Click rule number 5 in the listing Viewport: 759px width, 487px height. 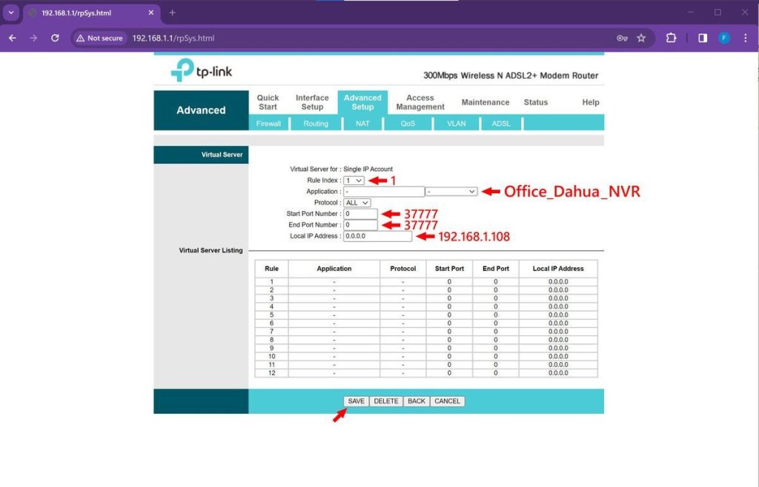[x=271, y=315]
